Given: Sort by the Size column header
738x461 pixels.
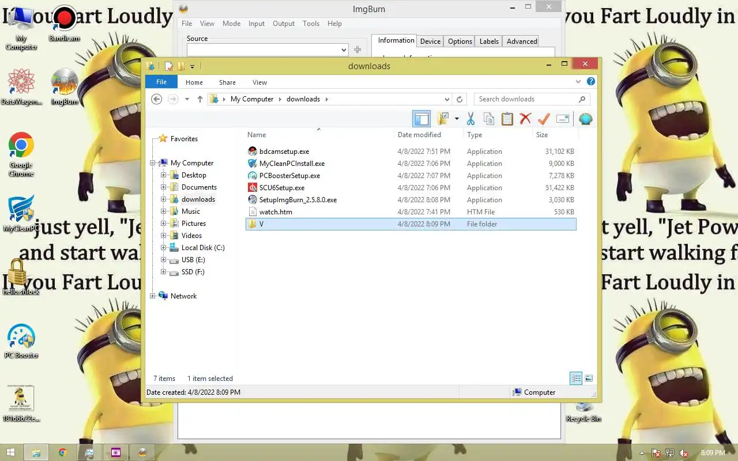Looking at the screenshot, I should [x=556, y=135].
